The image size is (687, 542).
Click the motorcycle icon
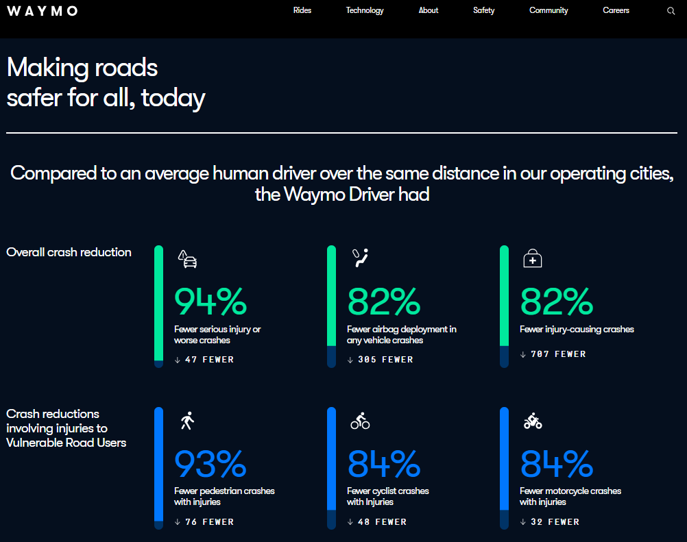point(533,421)
